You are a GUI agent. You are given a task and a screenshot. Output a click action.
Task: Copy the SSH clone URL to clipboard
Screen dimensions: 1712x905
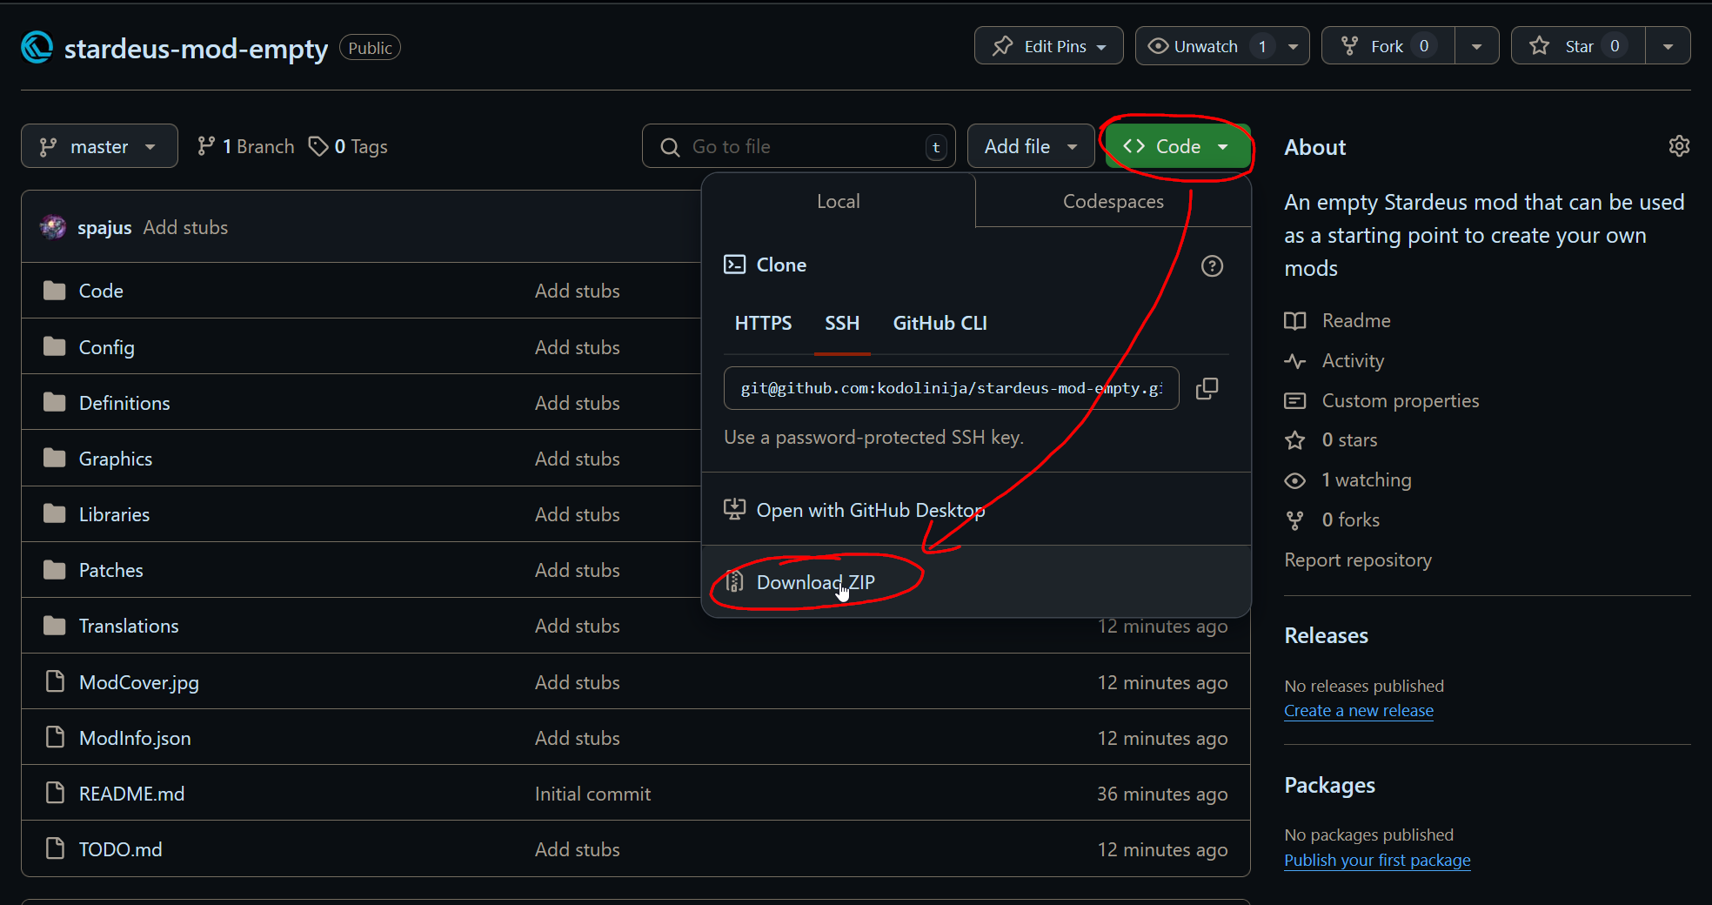1207,389
